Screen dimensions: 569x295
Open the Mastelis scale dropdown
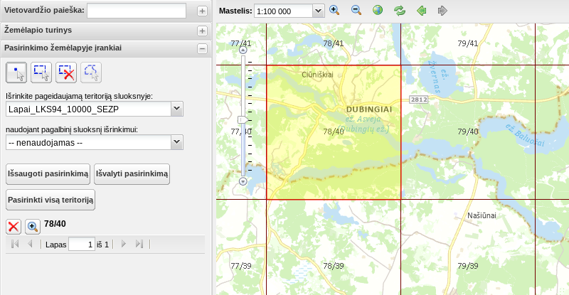pyautogui.click(x=318, y=11)
